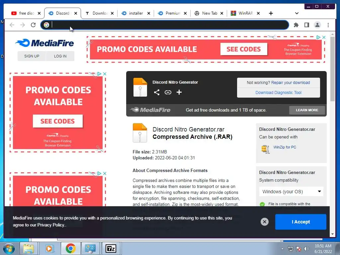Close the top banner ad with X

pyautogui.click(x=324, y=37)
